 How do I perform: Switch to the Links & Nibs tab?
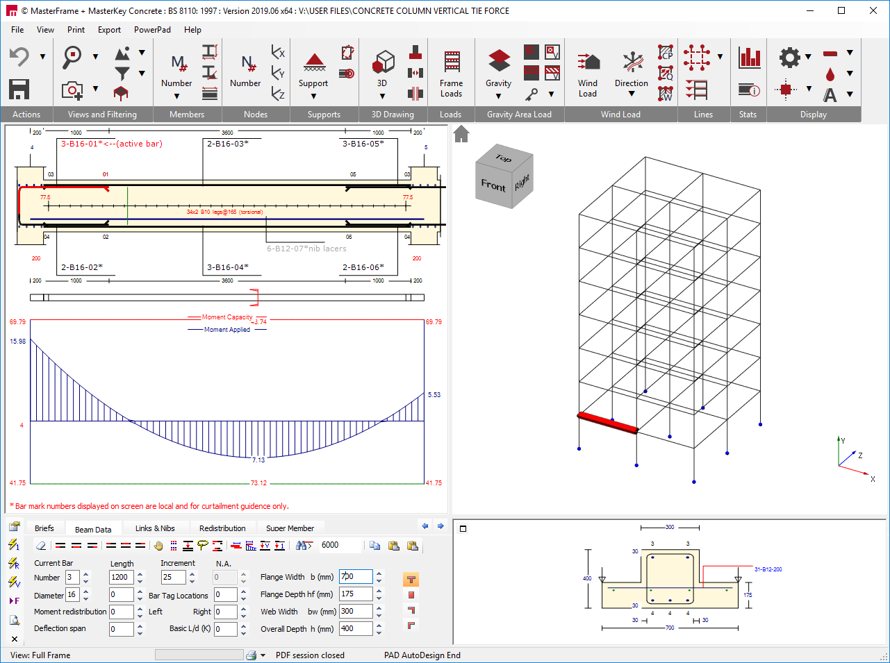tap(155, 528)
